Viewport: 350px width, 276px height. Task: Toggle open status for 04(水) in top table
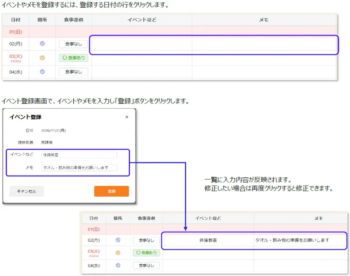click(x=42, y=72)
